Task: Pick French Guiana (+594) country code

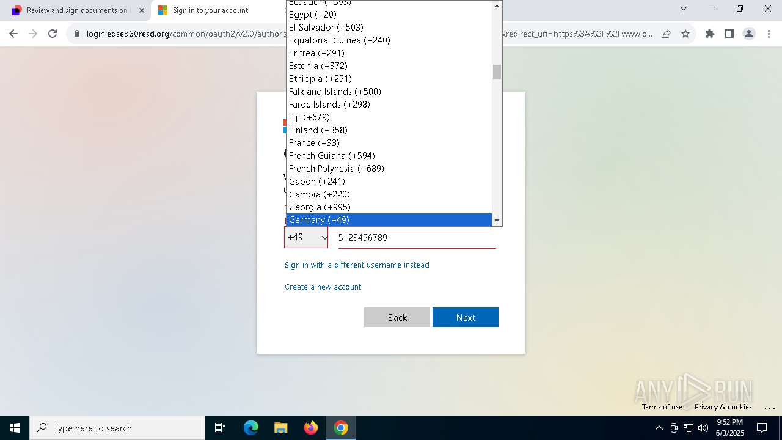Action: (x=389, y=156)
